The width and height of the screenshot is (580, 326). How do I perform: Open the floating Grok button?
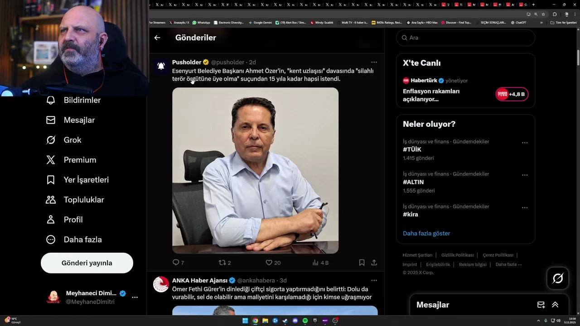[x=558, y=278]
